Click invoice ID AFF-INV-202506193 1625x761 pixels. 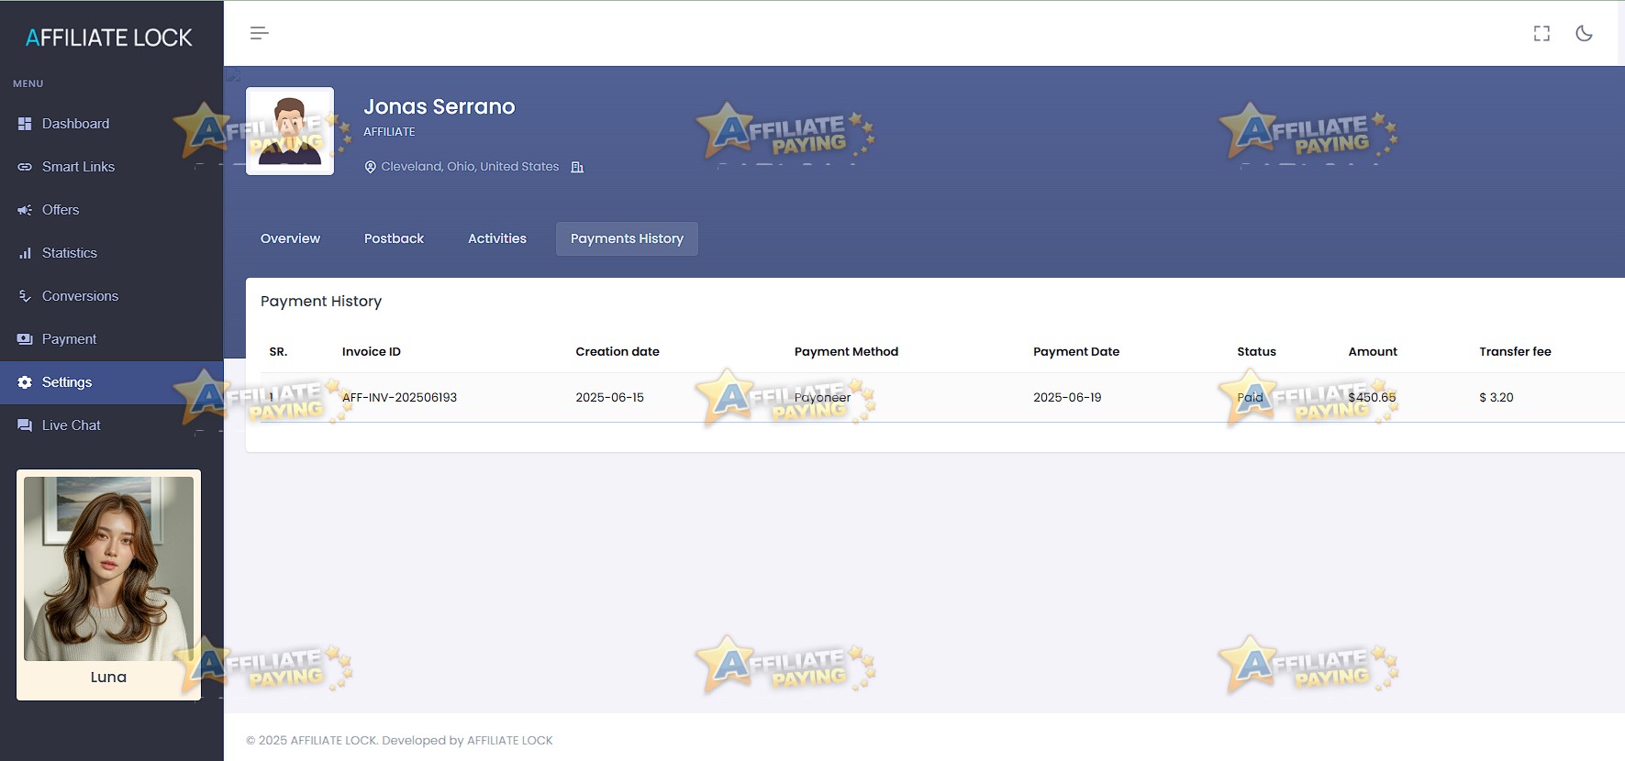click(399, 397)
